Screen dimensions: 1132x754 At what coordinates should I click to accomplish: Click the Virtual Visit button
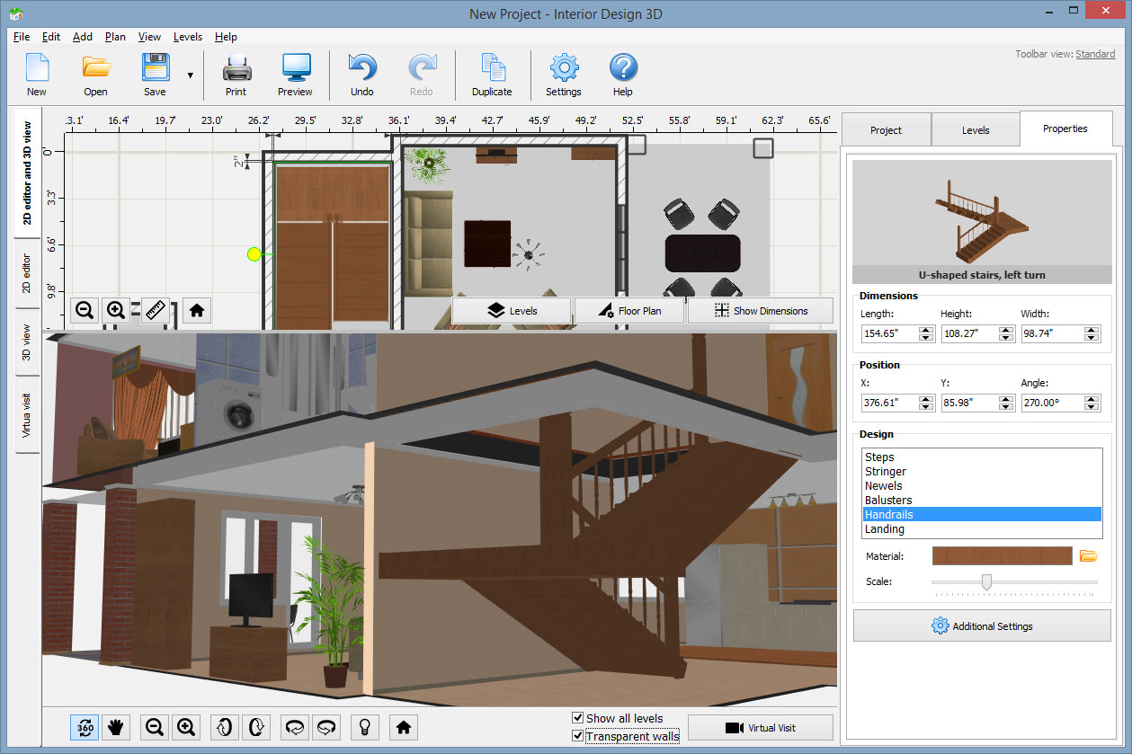pos(761,727)
